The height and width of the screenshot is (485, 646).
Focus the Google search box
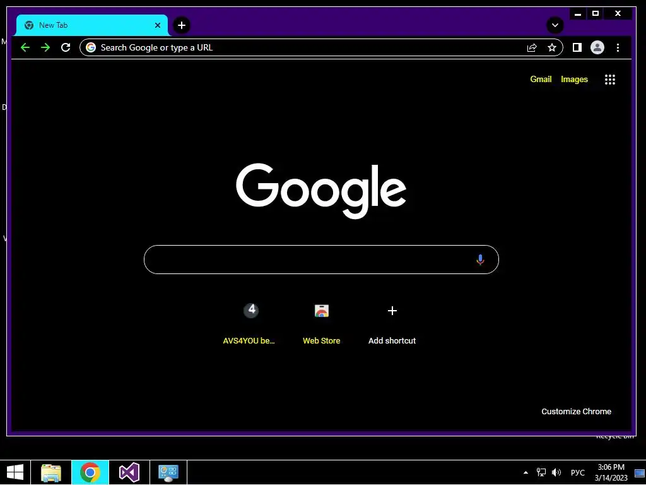[x=321, y=260]
